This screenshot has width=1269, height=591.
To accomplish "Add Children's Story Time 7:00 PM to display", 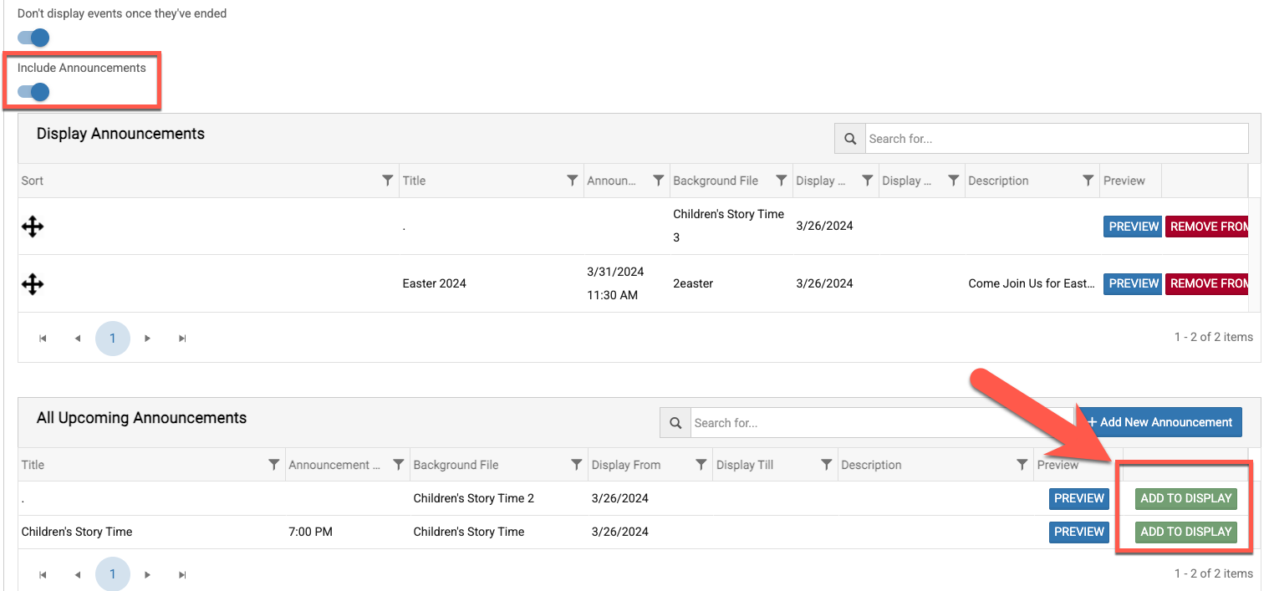I will pos(1185,532).
